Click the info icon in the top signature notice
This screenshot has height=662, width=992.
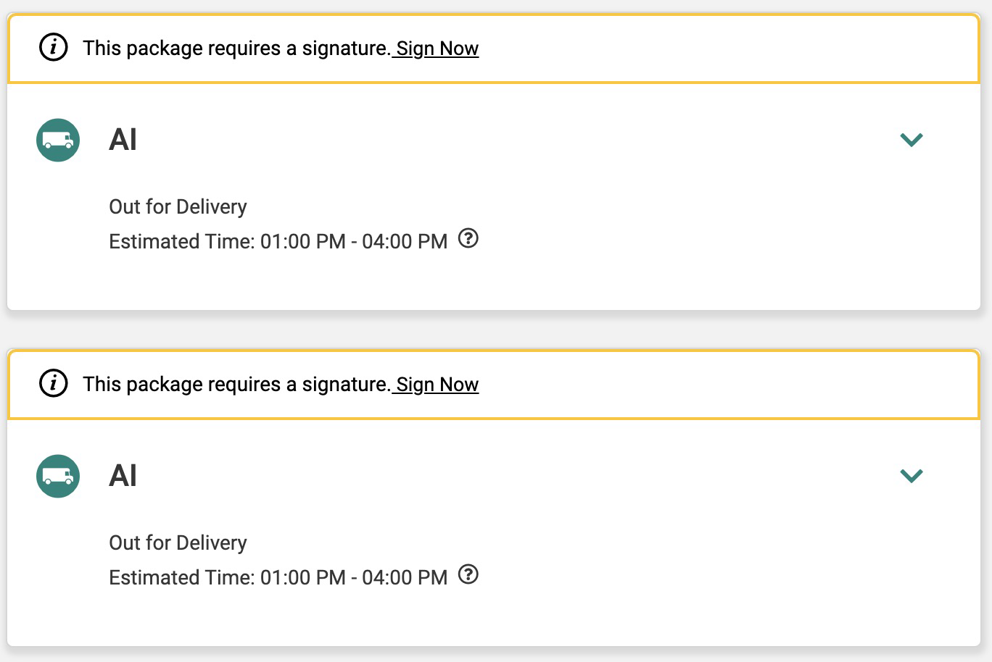[x=53, y=48]
